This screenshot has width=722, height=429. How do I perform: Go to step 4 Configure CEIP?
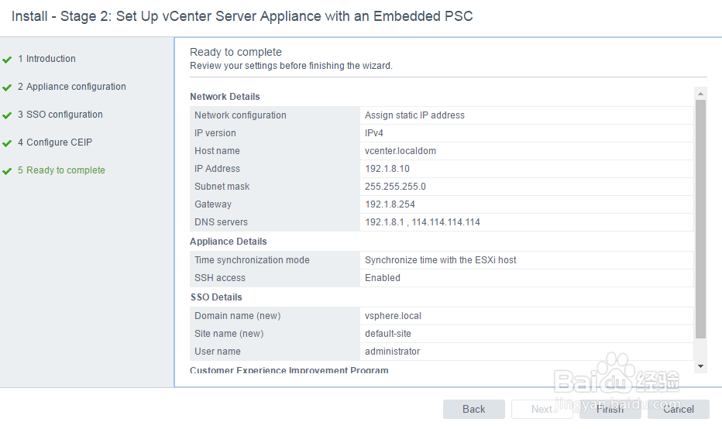tap(55, 142)
